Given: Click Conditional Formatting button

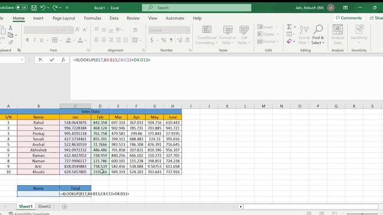Looking at the screenshot, I should click(x=206, y=35).
